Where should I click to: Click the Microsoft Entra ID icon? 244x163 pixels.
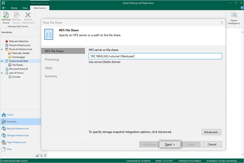(x=7, y=69)
